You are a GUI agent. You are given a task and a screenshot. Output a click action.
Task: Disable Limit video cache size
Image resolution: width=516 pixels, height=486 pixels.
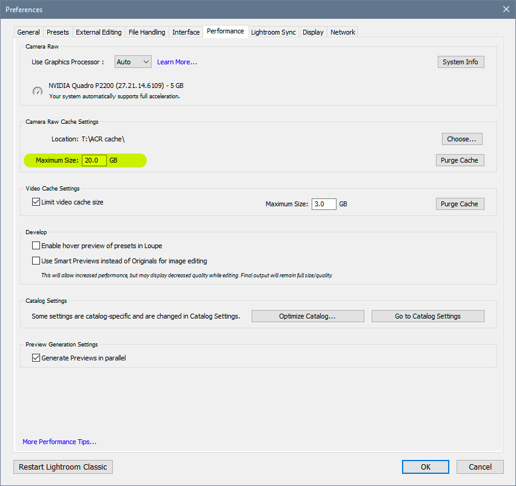36,201
